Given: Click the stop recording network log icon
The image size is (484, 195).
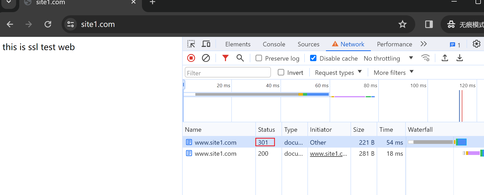Looking at the screenshot, I should [191, 58].
